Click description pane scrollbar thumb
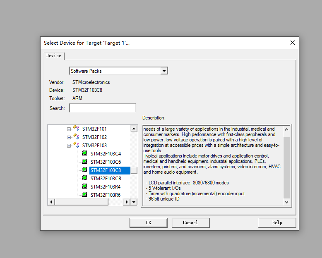Viewport: 322px width, 258px height. pyautogui.click(x=287, y=168)
